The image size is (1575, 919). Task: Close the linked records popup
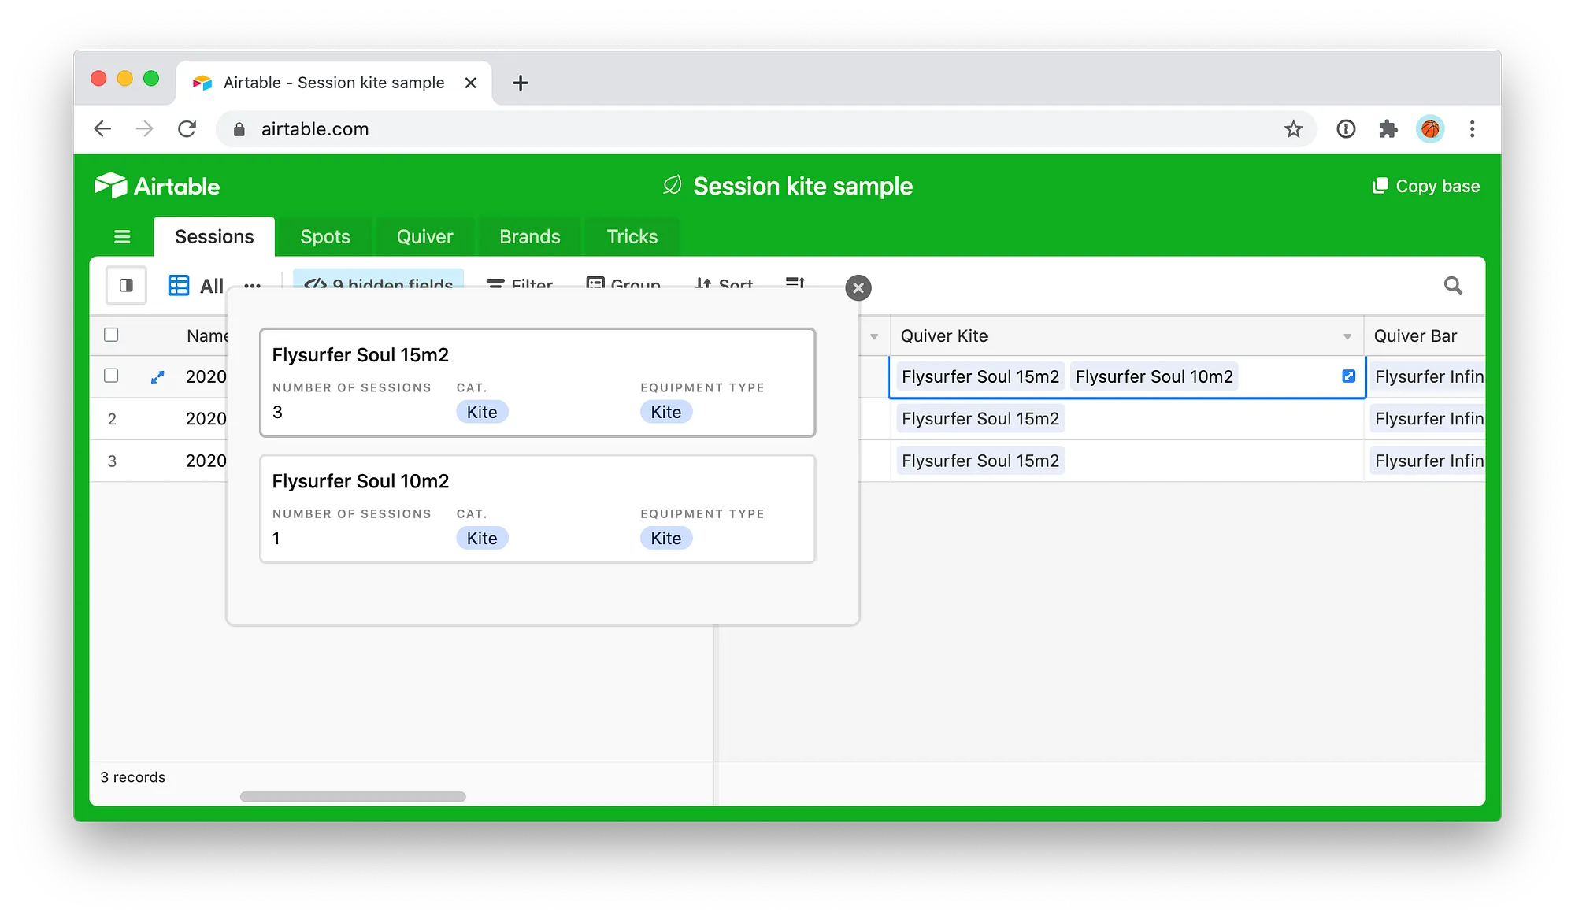[858, 287]
